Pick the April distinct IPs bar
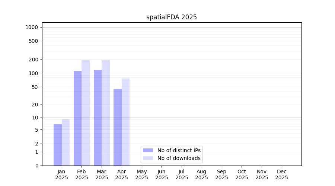The image size is (335, 186). point(118,127)
